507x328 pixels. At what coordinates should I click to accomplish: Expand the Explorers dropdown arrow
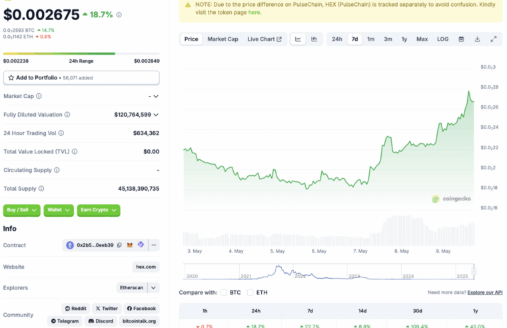tap(154, 287)
